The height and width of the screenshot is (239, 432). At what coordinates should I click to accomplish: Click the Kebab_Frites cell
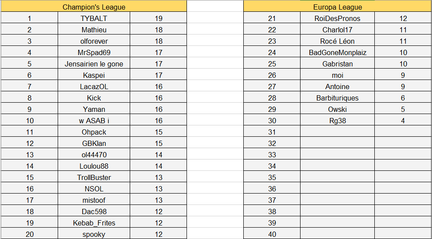click(x=94, y=223)
